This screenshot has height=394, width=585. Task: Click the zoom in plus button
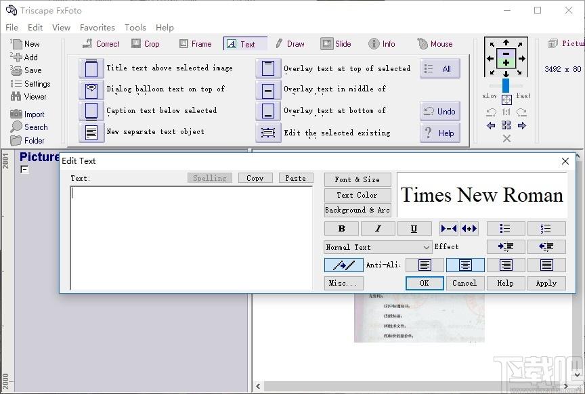pyautogui.click(x=506, y=63)
